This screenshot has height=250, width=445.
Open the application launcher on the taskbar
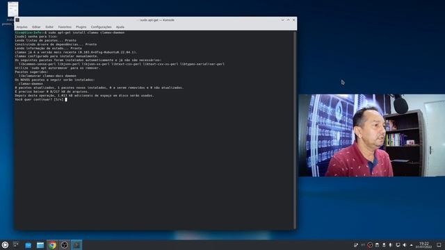click(5, 245)
